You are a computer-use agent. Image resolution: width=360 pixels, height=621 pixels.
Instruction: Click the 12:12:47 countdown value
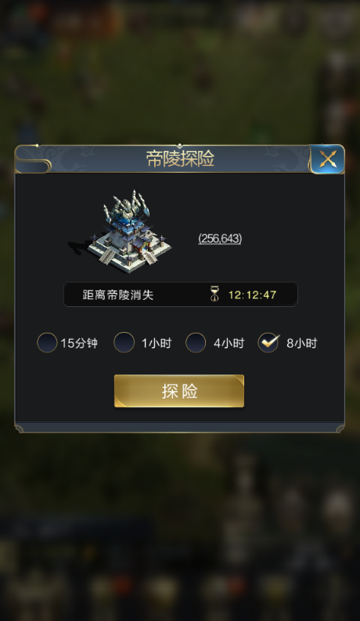click(253, 294)
